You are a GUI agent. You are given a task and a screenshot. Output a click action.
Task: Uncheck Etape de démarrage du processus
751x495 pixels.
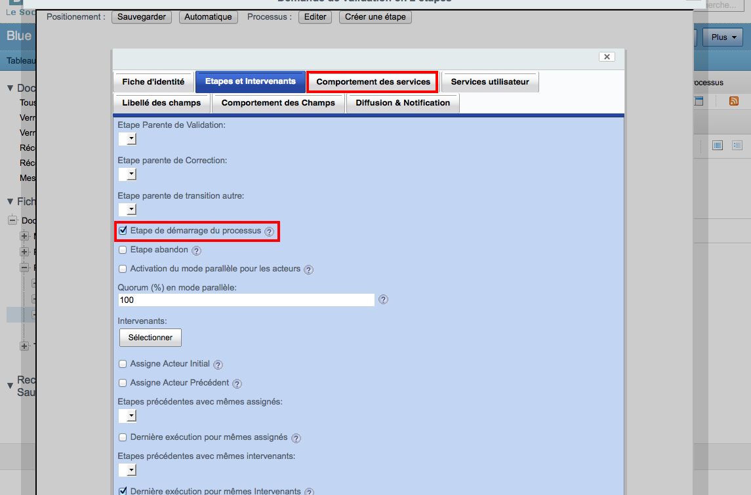123,231
